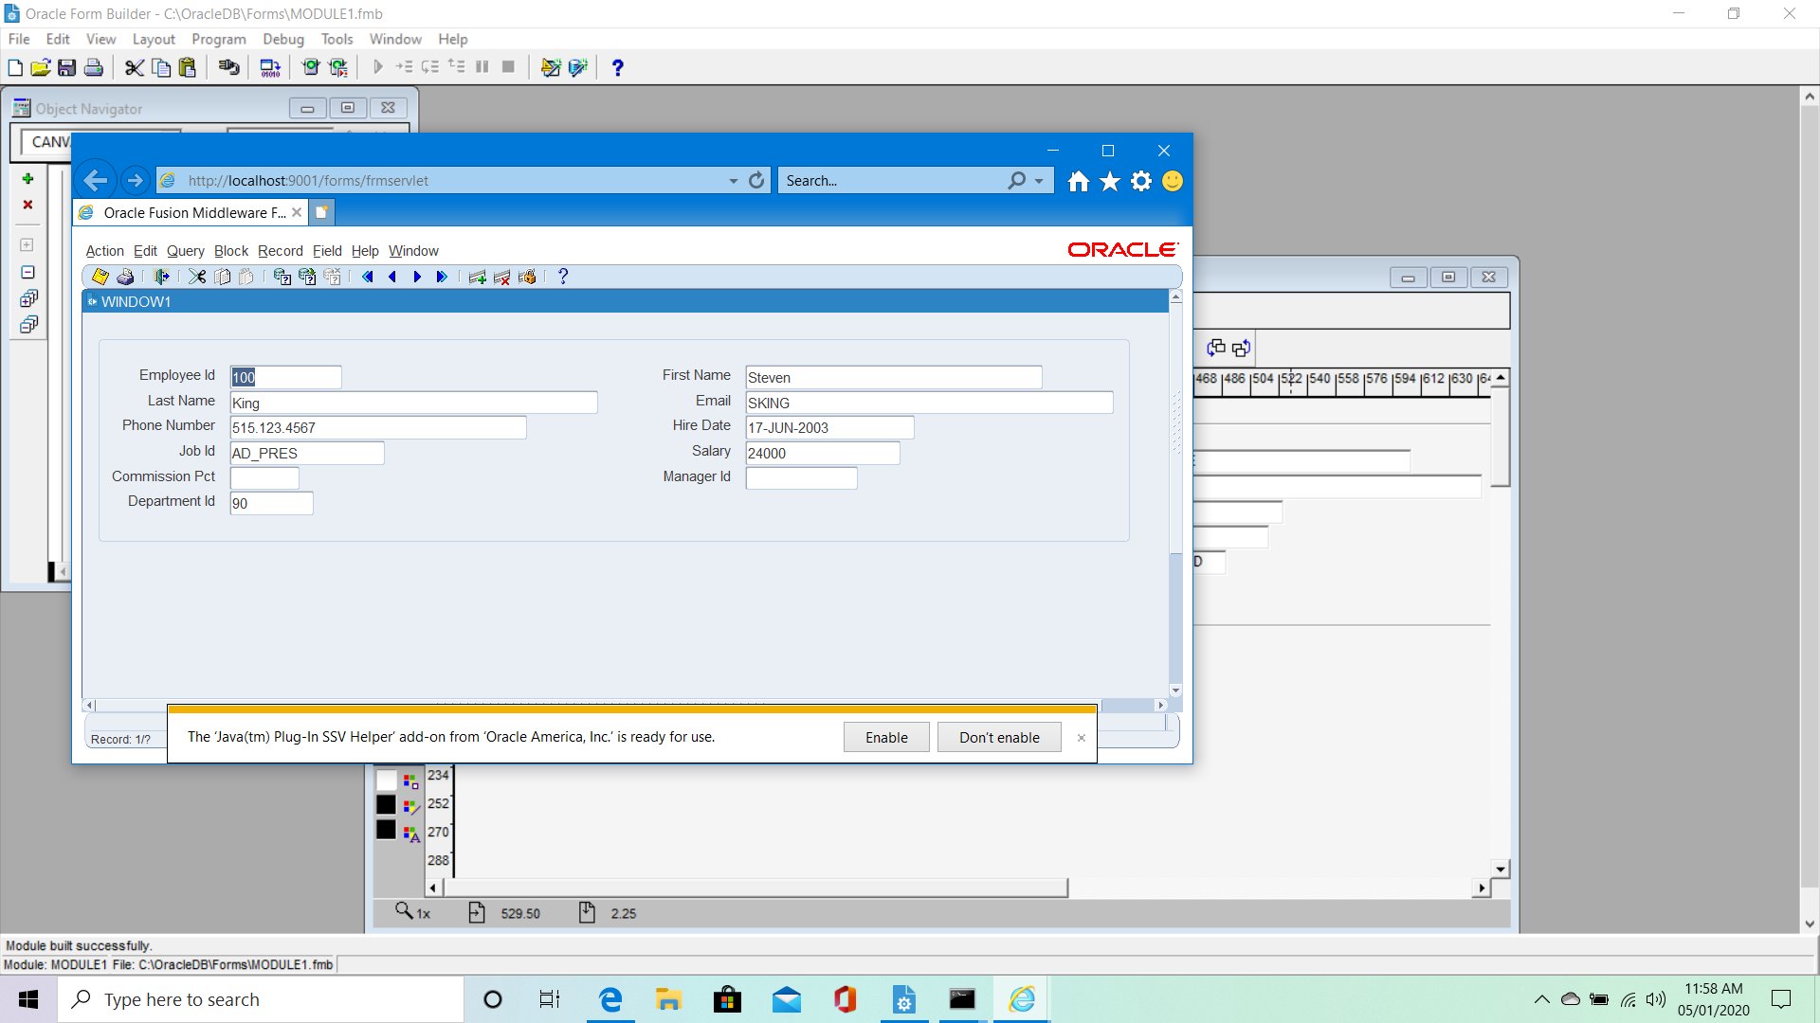Click the Collapse minus icon in Object Navigator
The image size is (1820, 1023).
27,272
